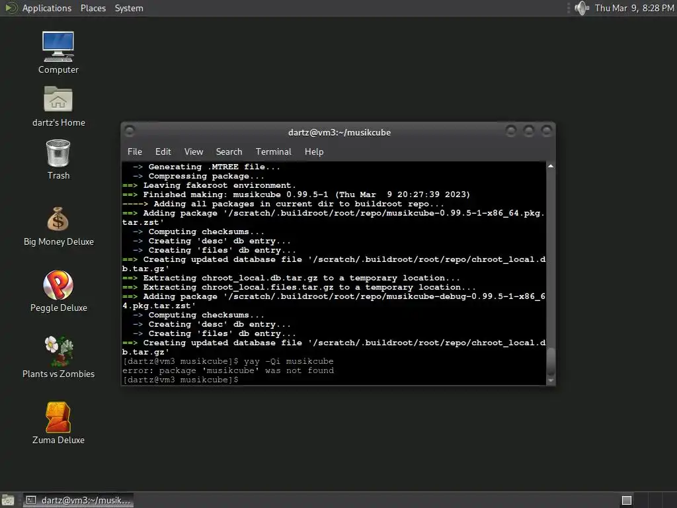Open the Places menu
677x508 pixels.
(93, 8)
